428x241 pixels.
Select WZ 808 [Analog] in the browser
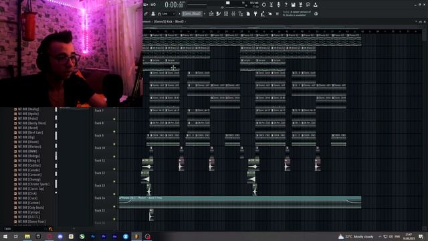point(28,109)
